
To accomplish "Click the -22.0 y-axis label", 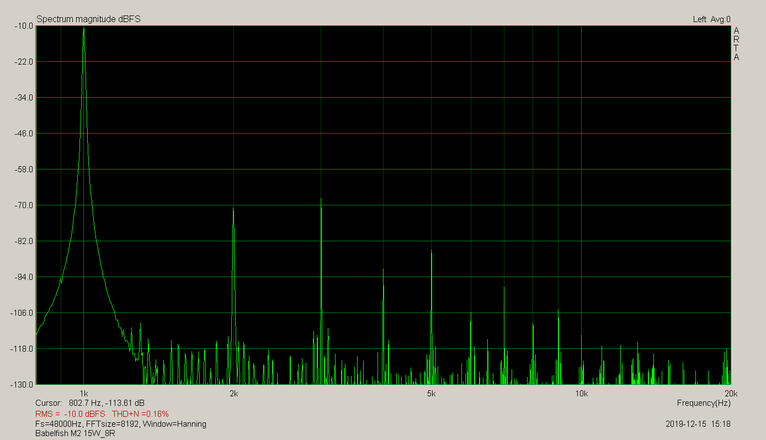I will point(23,62).
